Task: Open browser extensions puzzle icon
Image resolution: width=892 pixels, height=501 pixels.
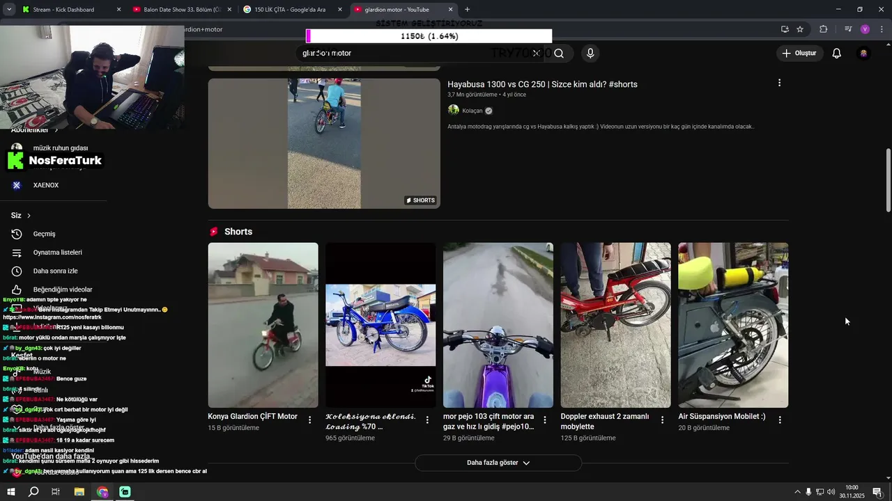Action: point(824,29)
